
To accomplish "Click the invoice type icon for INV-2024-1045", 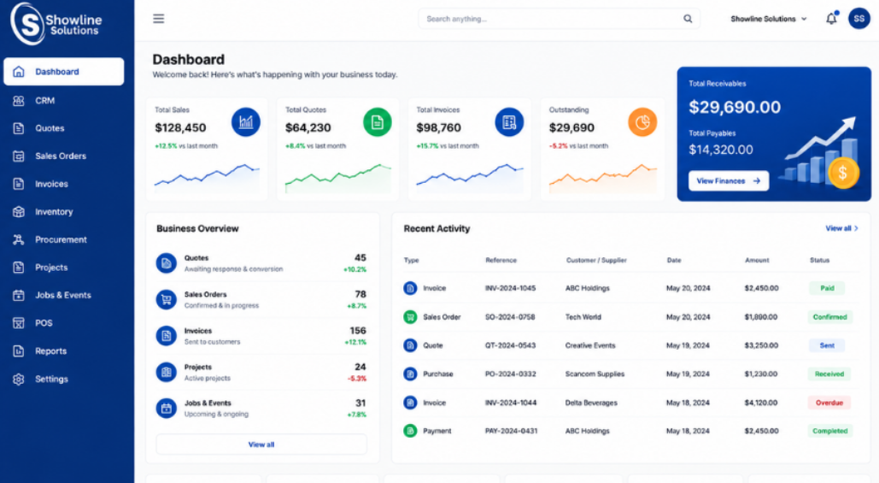I will [x=410, y=288].
